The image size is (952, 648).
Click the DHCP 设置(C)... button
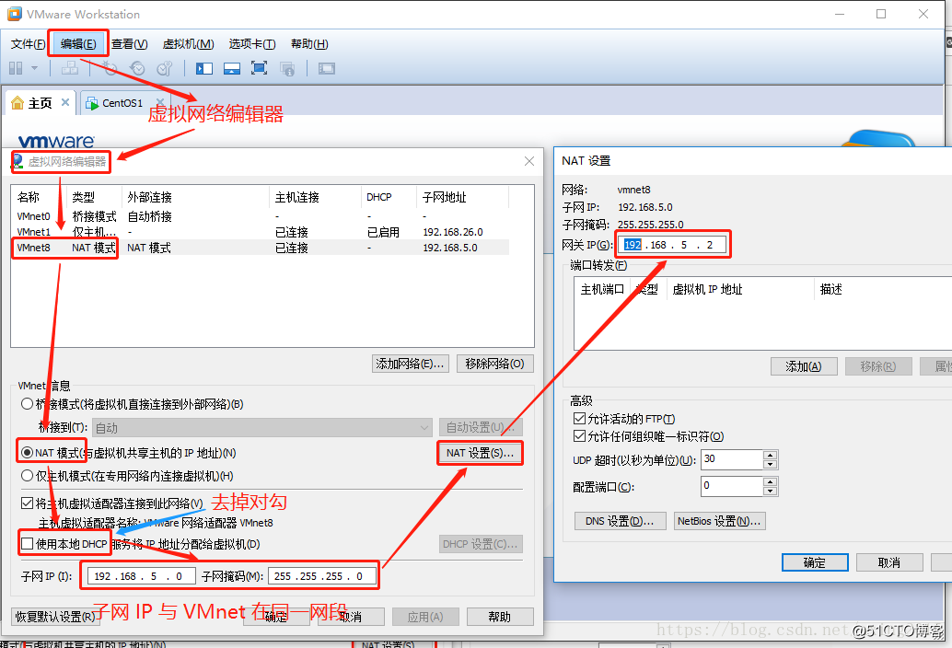point(481,544)
